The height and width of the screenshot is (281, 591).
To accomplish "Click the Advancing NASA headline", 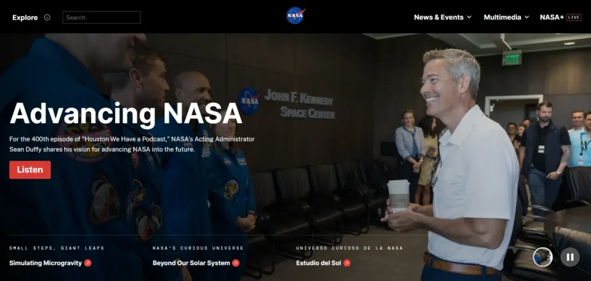I will [x=126, y=113].
